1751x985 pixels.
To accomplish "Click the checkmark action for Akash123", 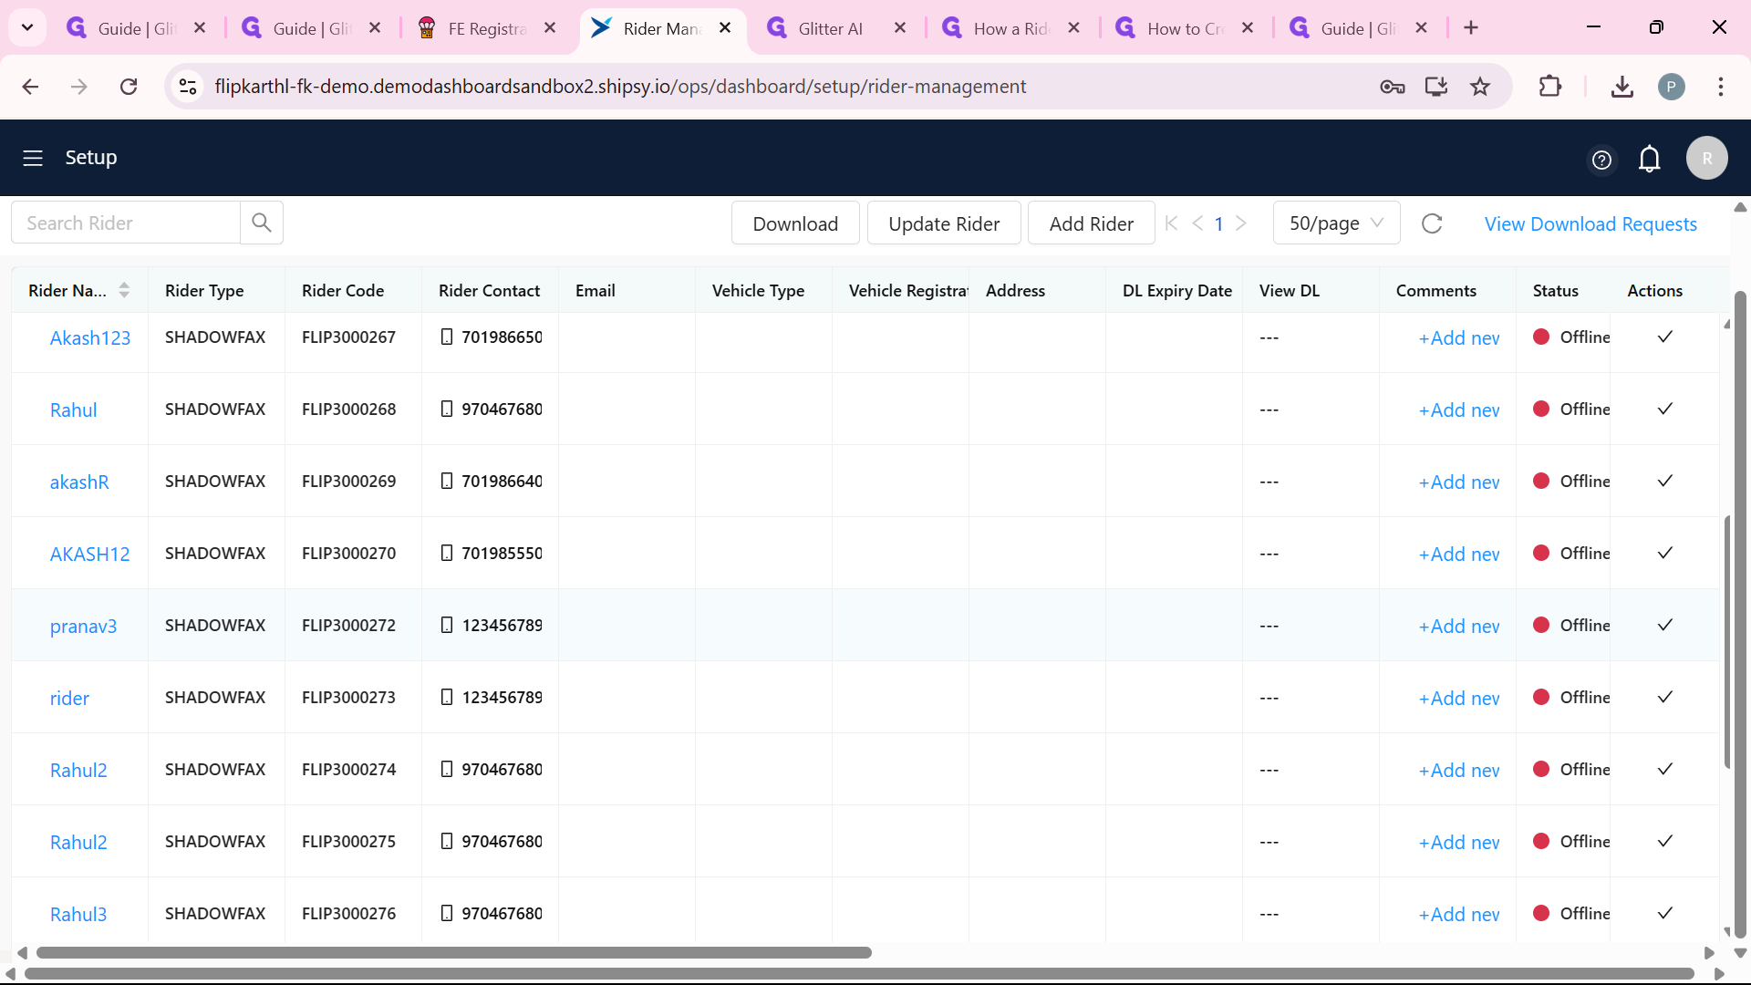I will [1665, 337].
